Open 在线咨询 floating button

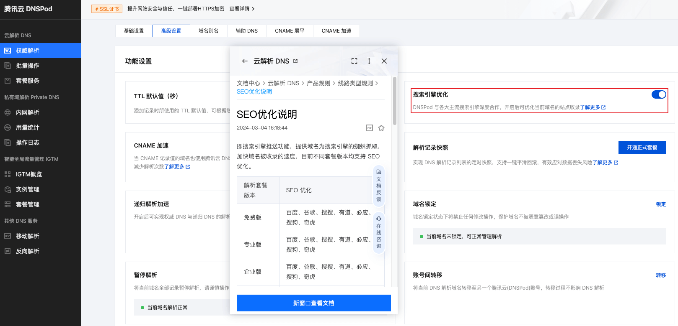(x=379, y=232)
